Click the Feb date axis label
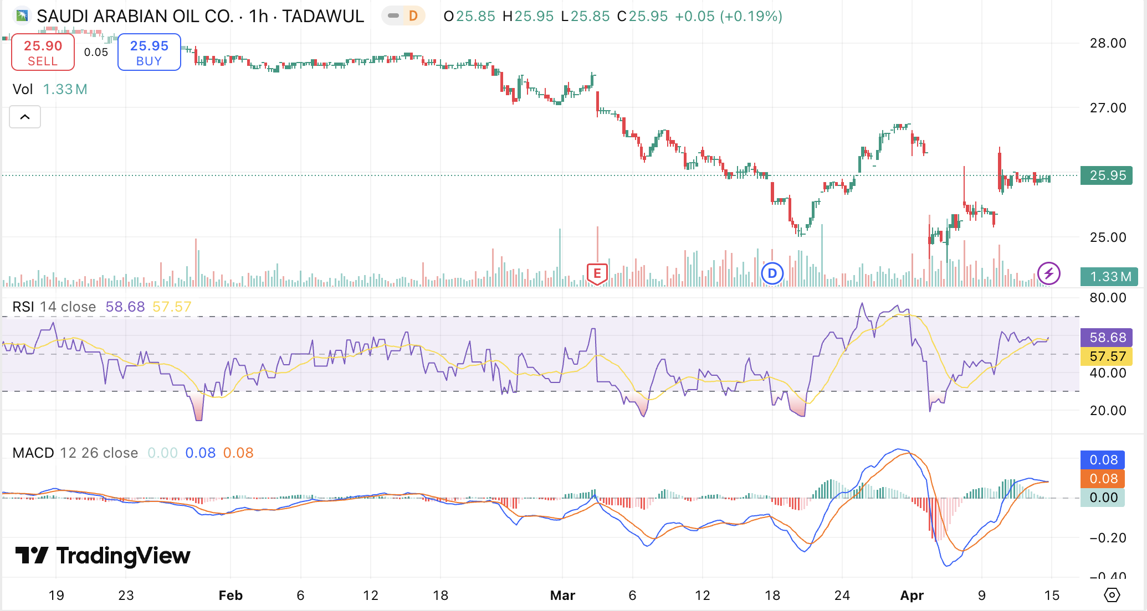 pos(231,596)
